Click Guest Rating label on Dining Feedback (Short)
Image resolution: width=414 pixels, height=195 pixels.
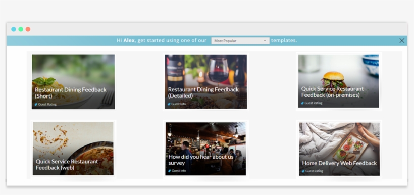click(x=47, y=105)
